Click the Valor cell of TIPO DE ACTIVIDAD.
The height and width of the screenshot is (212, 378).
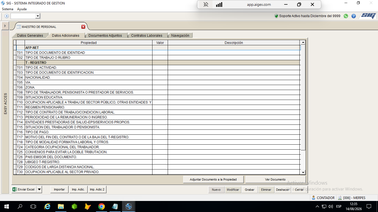point(160,68)
